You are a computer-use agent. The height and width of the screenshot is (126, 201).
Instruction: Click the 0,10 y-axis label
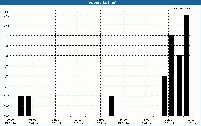pyautogui.click(x=7, y=96)
